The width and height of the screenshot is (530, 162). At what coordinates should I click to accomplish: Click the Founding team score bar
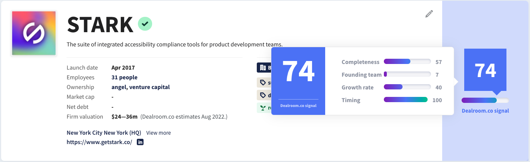pos(407,74)
